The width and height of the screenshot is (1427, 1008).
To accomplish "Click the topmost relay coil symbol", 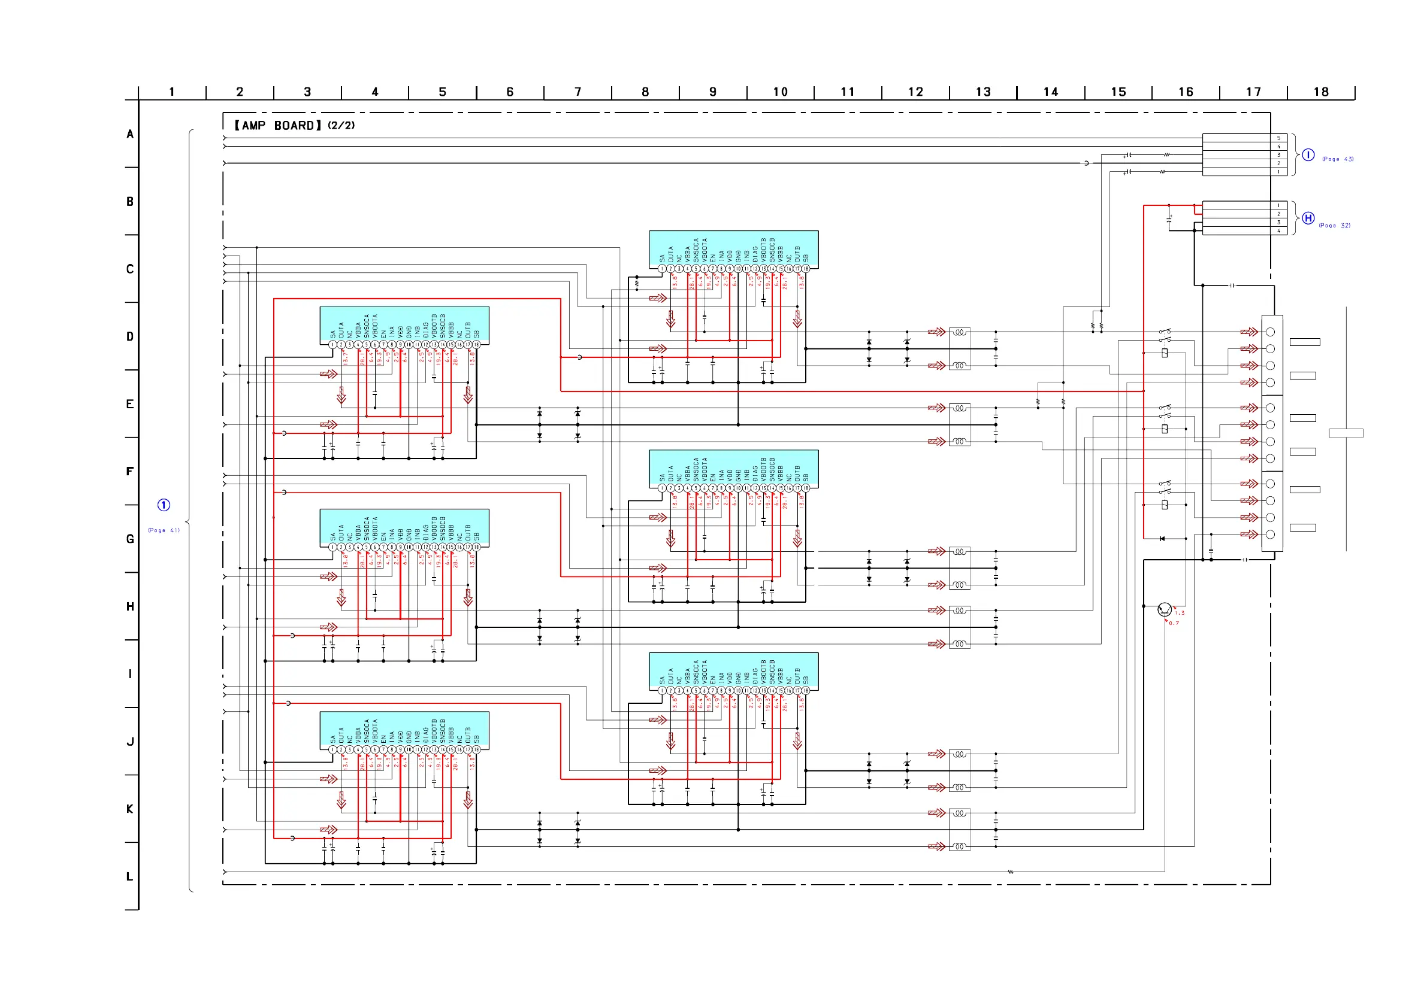I will 1165,353.
